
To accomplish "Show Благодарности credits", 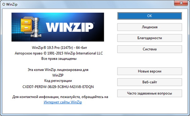I will [x=149, y=38].
